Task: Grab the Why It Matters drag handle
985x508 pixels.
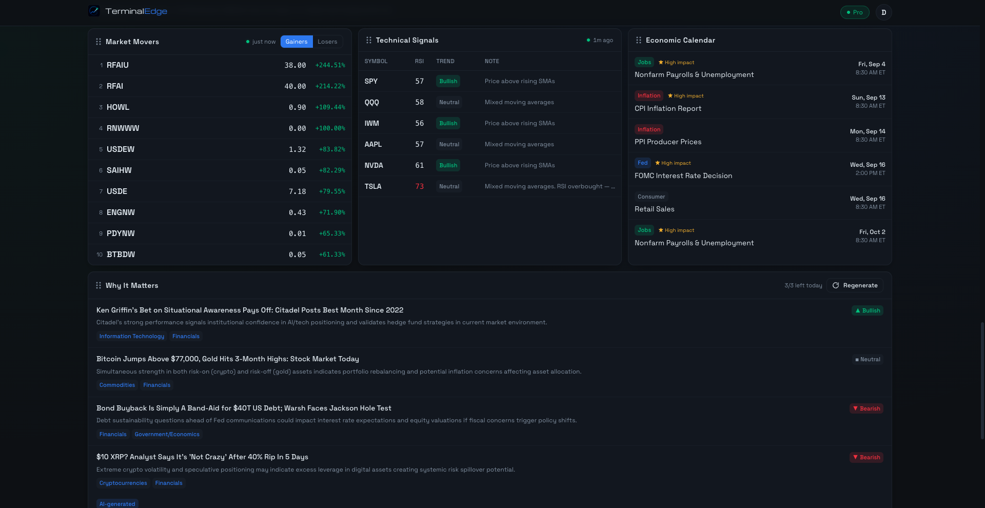Action: coord(98,285)
